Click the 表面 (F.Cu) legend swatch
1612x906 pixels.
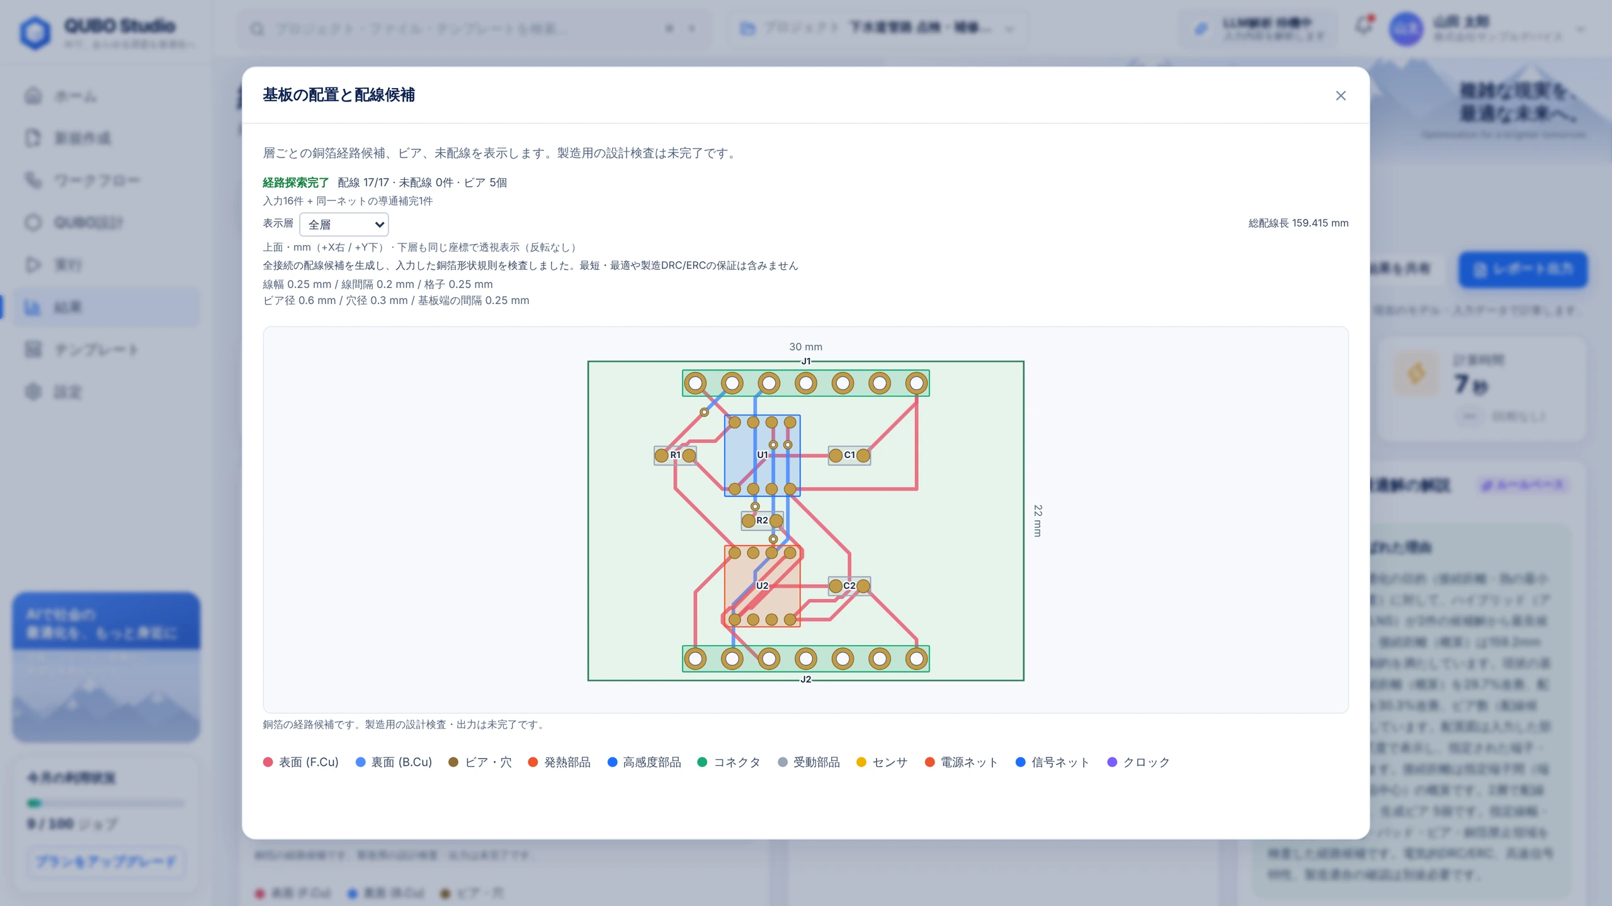(268, 762)
